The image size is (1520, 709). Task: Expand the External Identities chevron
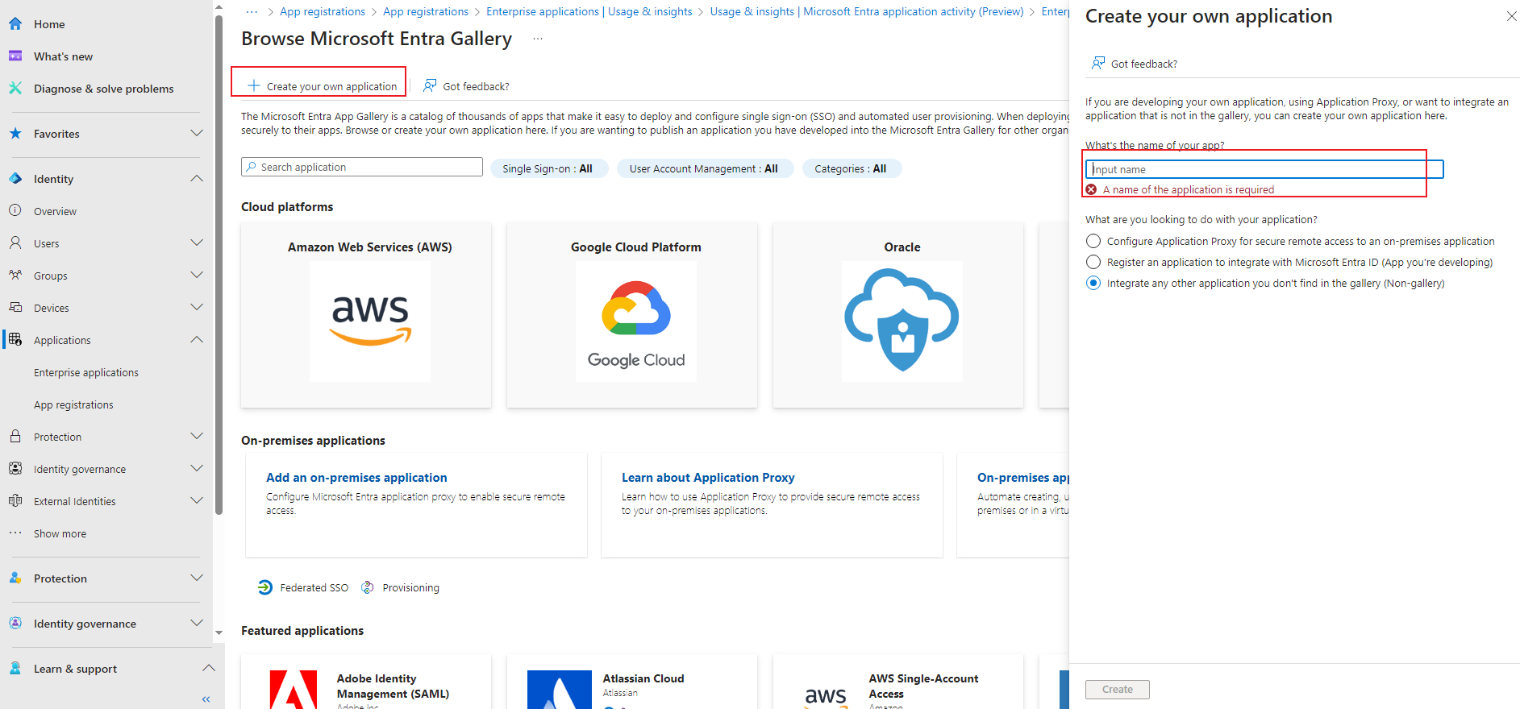click(197, 500)
